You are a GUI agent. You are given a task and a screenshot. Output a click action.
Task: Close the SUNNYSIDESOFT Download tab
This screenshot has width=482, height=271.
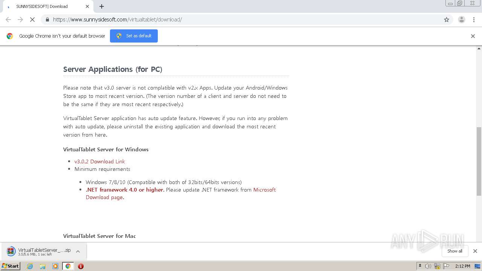87,6
